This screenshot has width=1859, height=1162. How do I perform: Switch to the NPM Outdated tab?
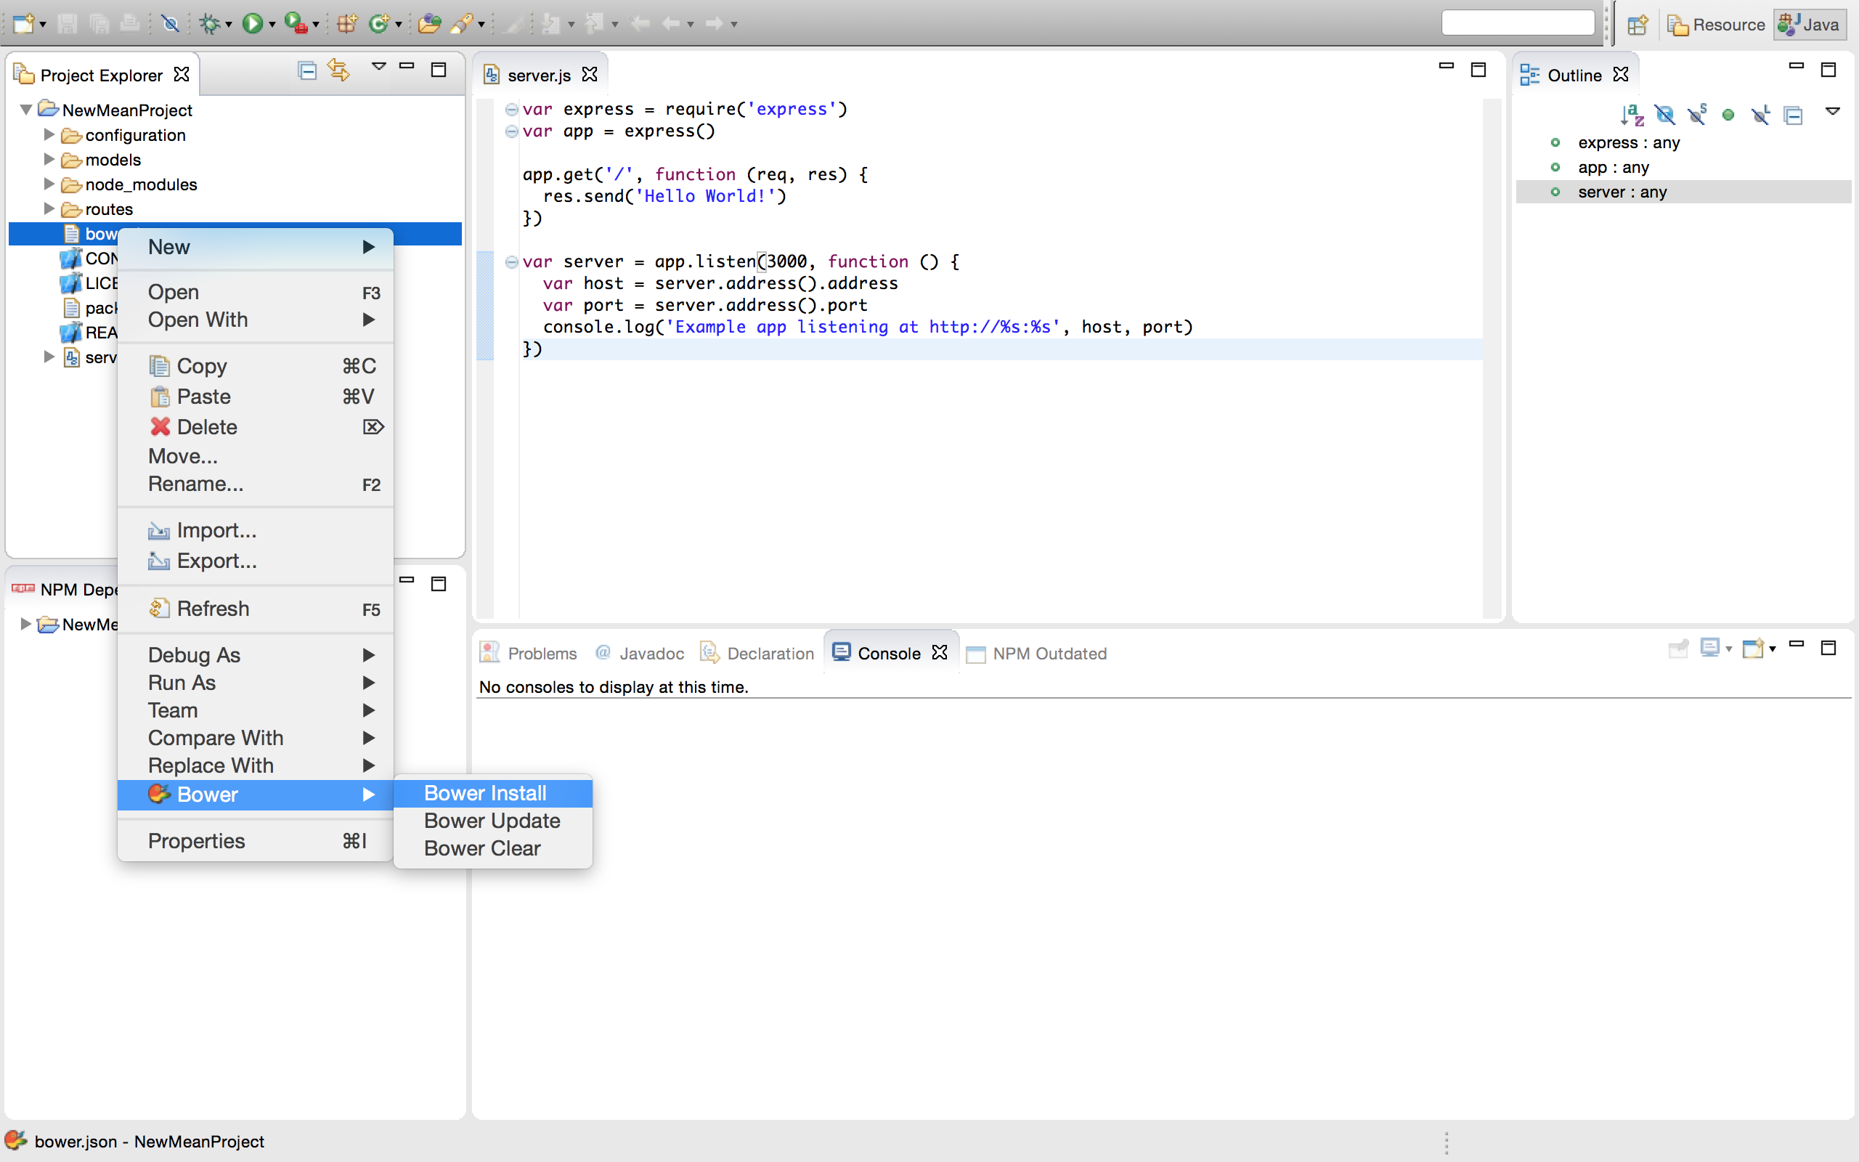pyautogui.click(x=1049, y=653)
